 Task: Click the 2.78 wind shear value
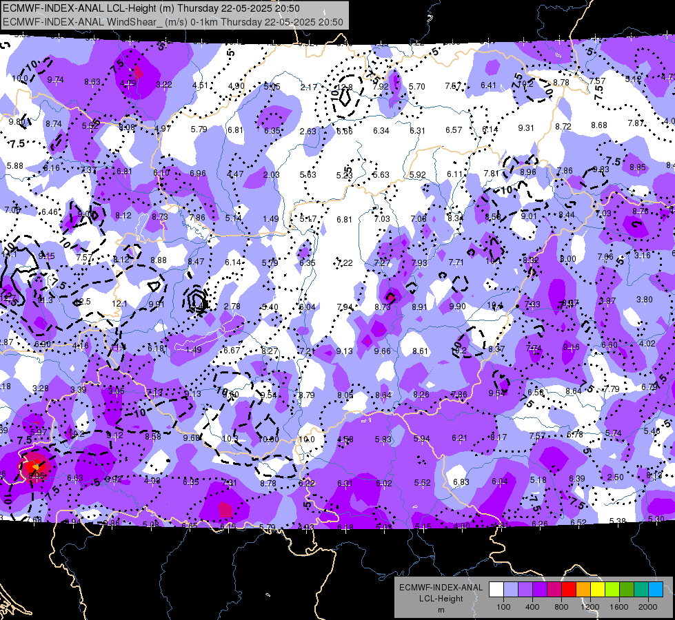232,307
